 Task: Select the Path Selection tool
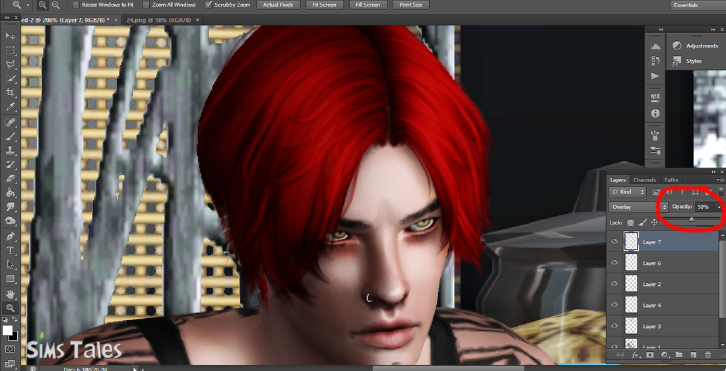coord(10,265)
